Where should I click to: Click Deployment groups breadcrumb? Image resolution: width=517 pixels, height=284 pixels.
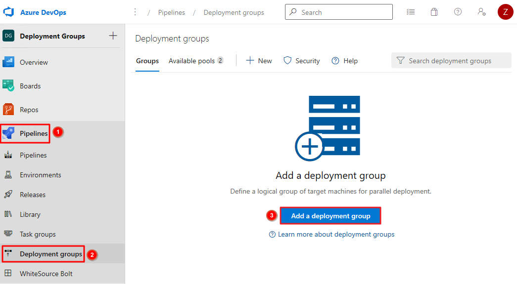[234, 12]
